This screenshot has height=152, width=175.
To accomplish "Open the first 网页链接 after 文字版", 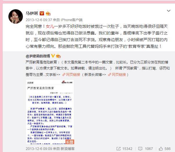I will pos(71,75).
